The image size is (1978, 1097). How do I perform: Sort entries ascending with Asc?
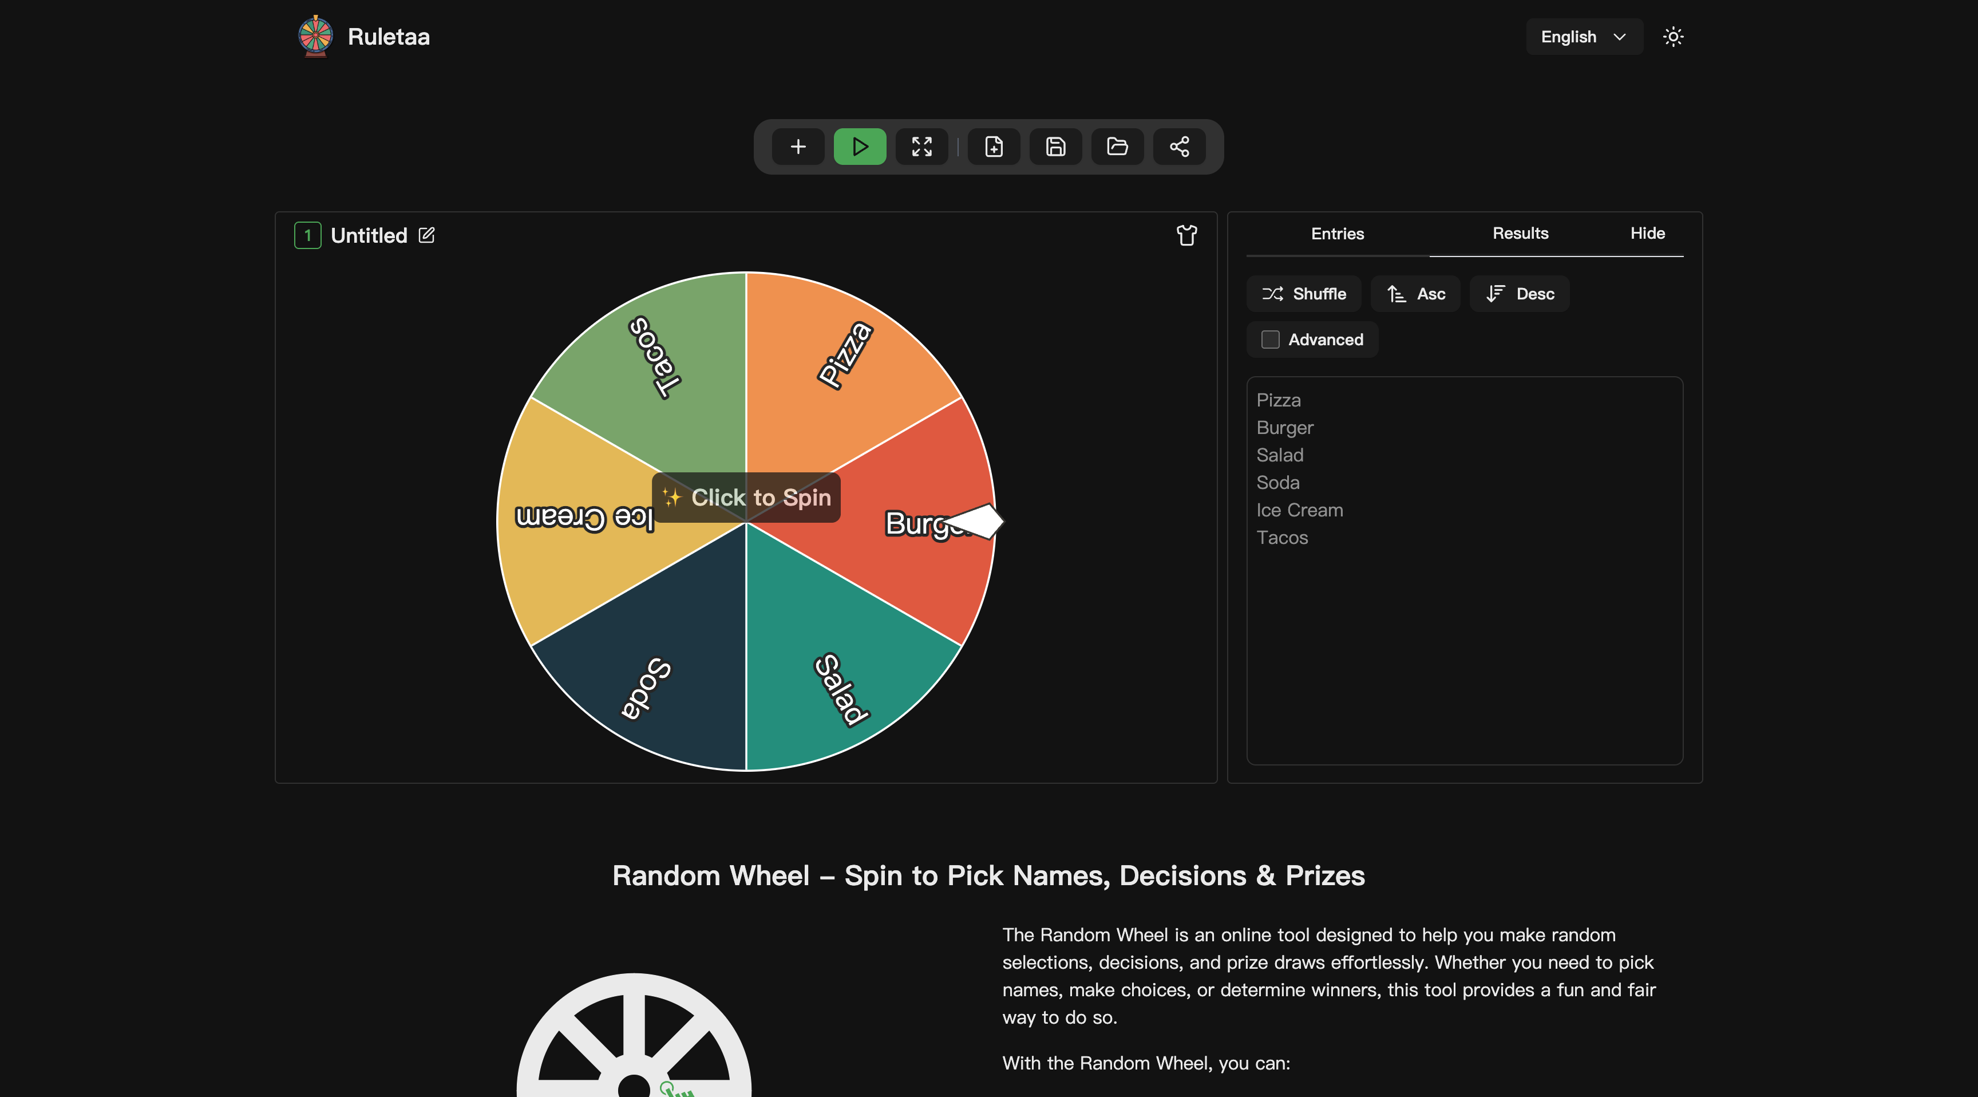coord(1416,294)
